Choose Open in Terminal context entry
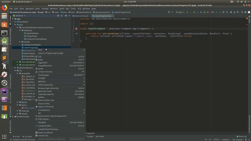The height and width of the screenshot is (141, 251). [60, 107]
